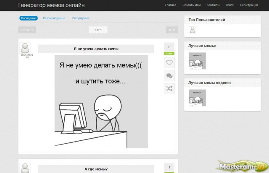Like the "Я не умею делать мемы" meme with the heart icon
The height and width of the screenshot is (173, 269).
pyautogui.click(x=169, y=62)
